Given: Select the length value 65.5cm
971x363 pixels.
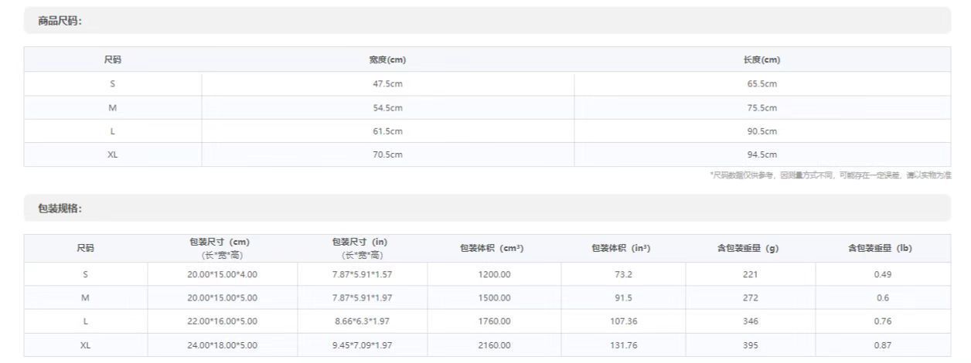Looking at the screenshot, I should [761, 83].
